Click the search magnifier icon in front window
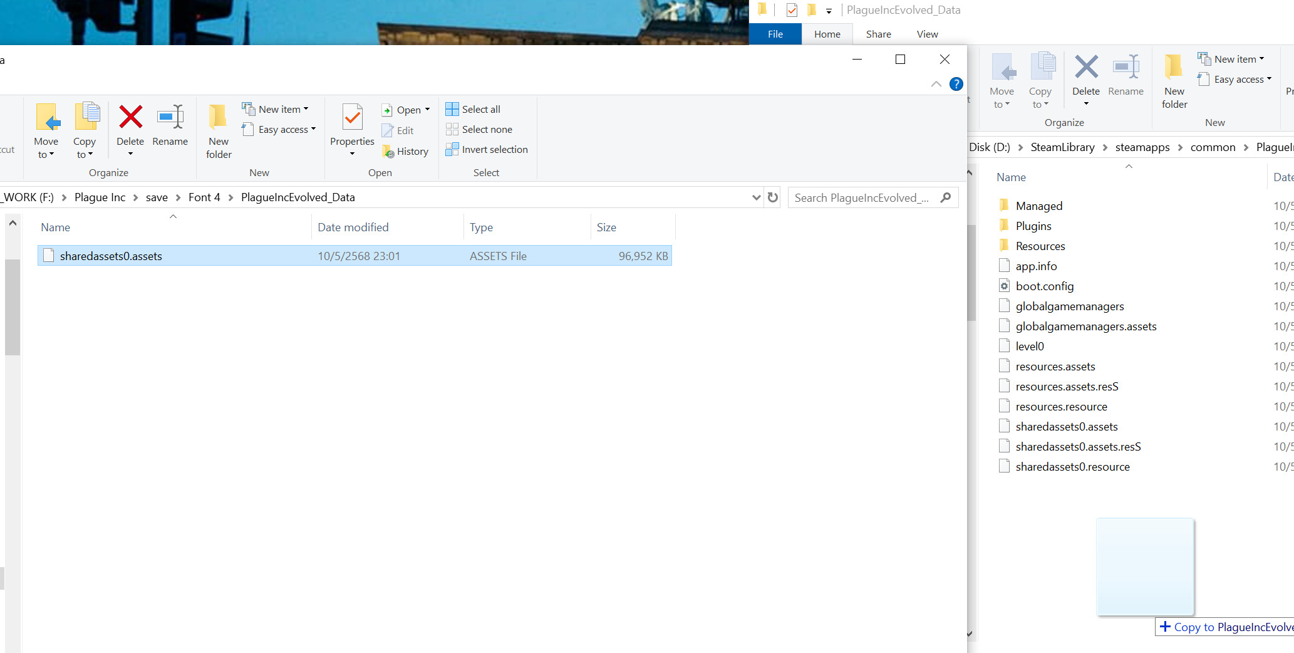This screenshot has height=653, width=1294. (946, 197)
